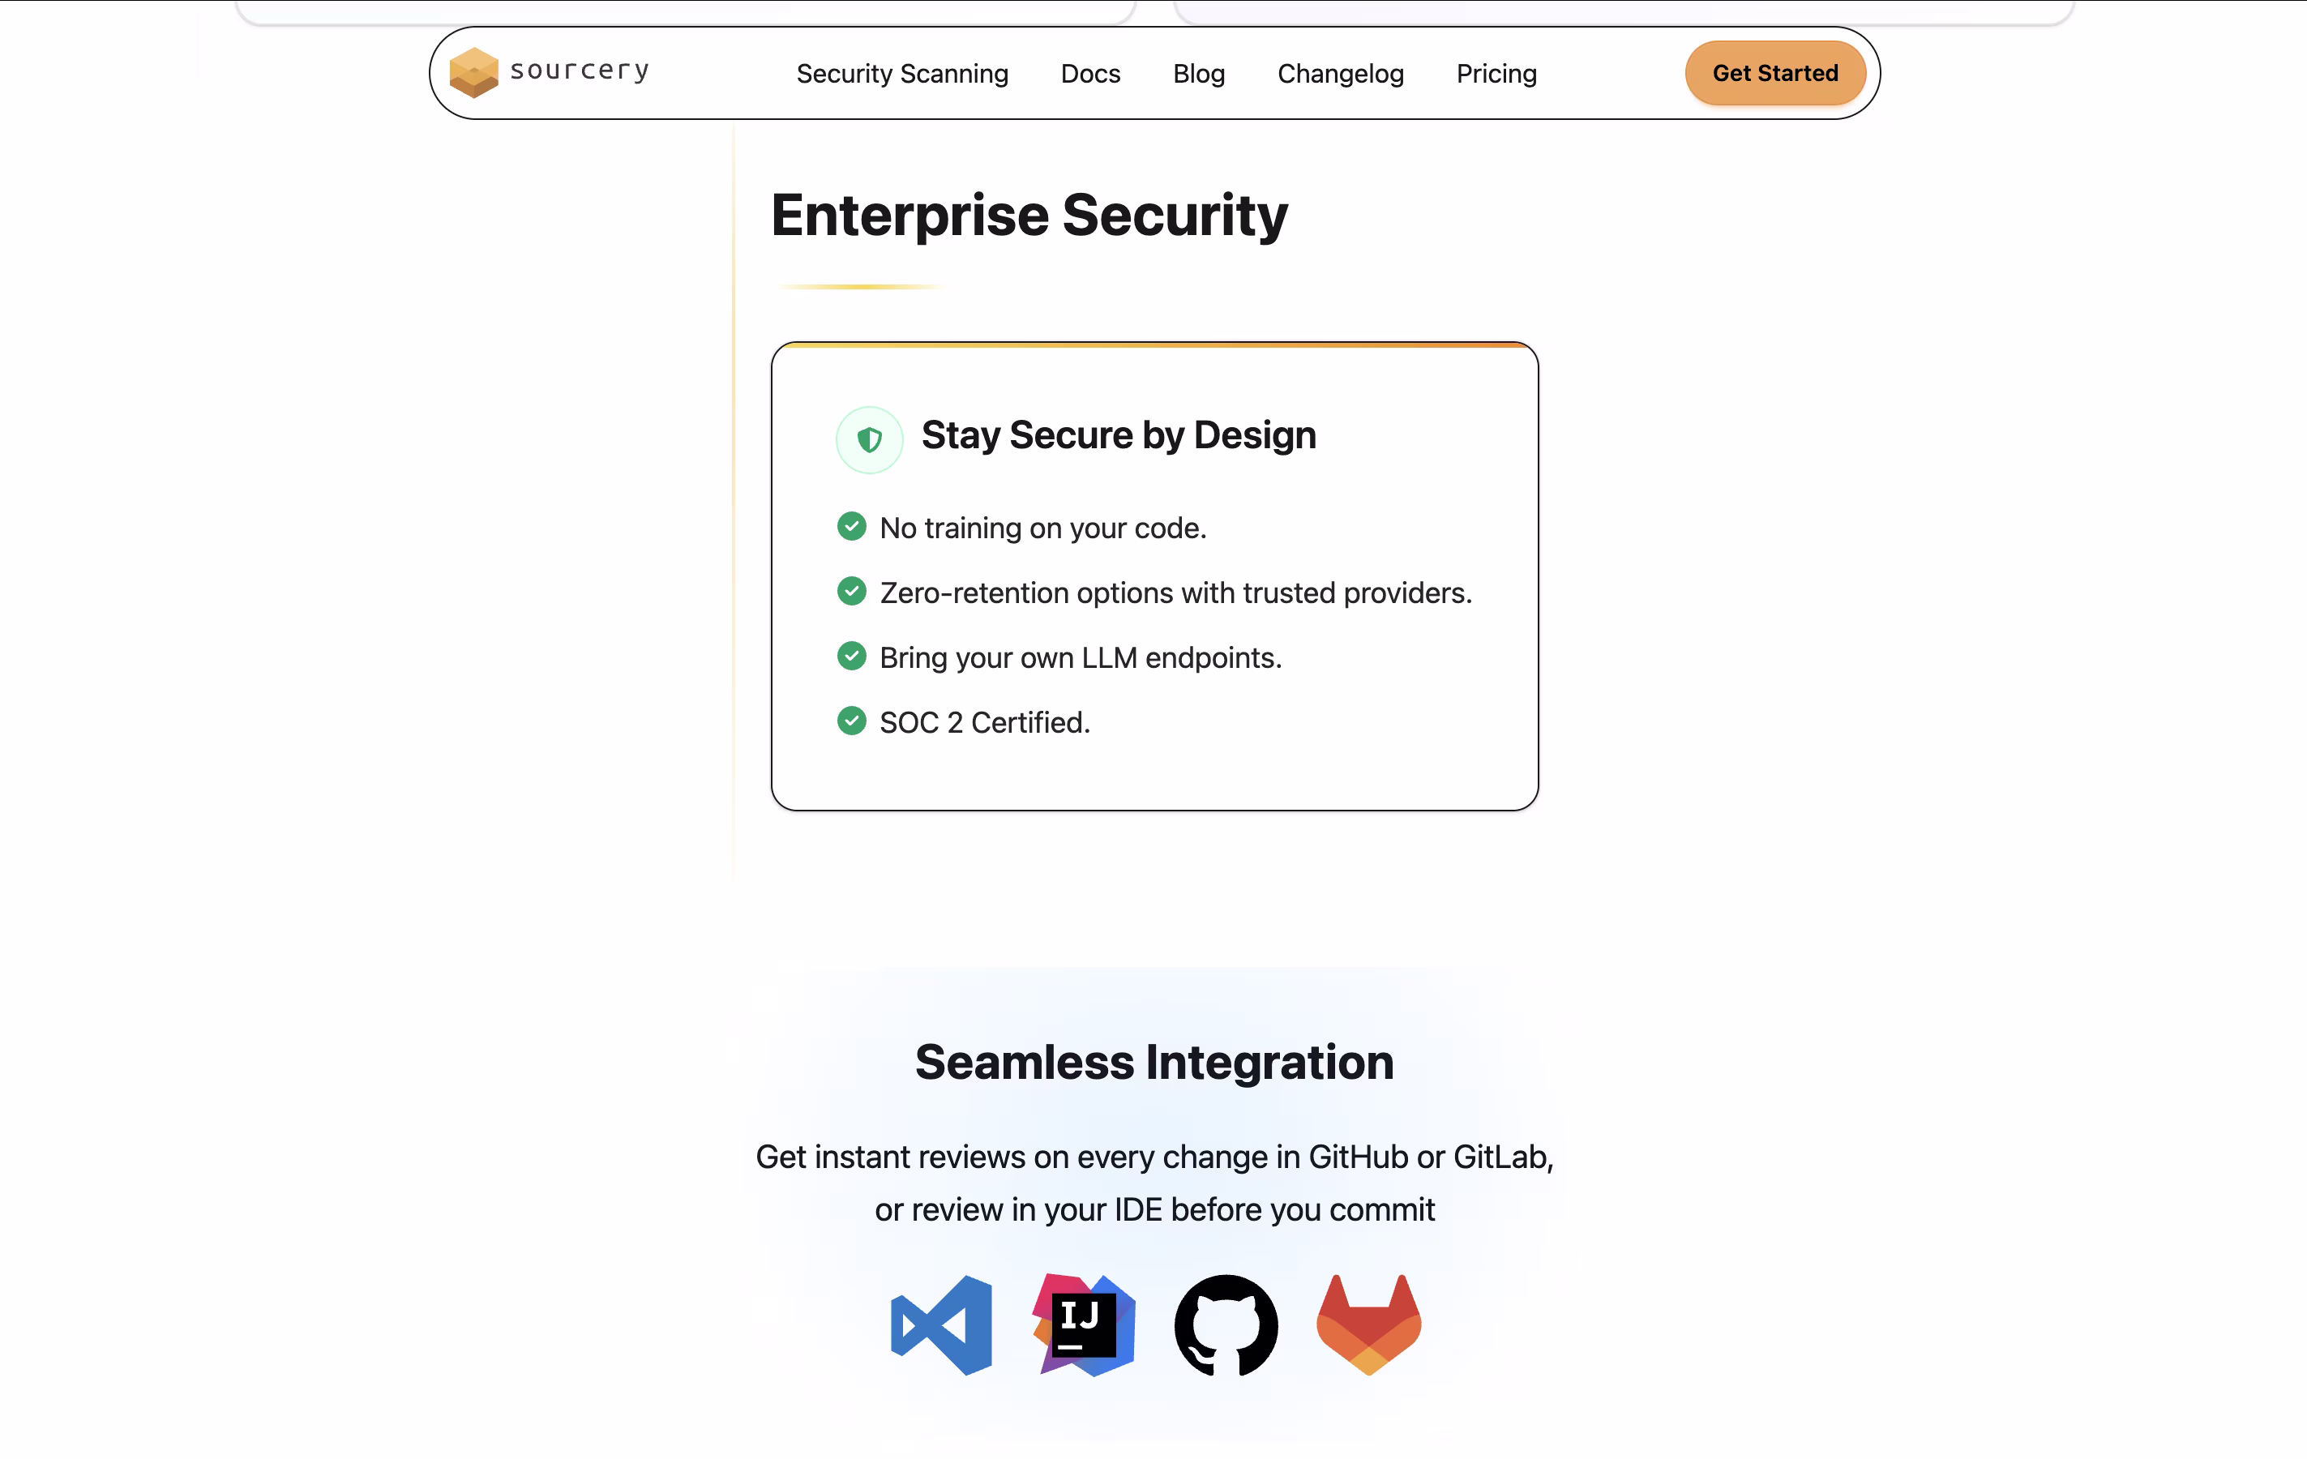Click checkmark beside SOC 2 Certified
The image size is (2307, 1459).
pyautogui.click(x=851, y=721)
